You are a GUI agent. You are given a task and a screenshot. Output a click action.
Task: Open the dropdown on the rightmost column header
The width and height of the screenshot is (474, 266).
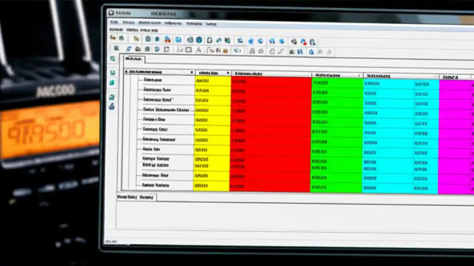click(435, 76)
